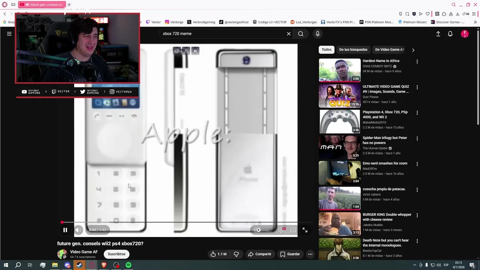This screenshot has height=270, width=480.
Task: Like the video with 1.1 M likes
Action: (218, 254)
